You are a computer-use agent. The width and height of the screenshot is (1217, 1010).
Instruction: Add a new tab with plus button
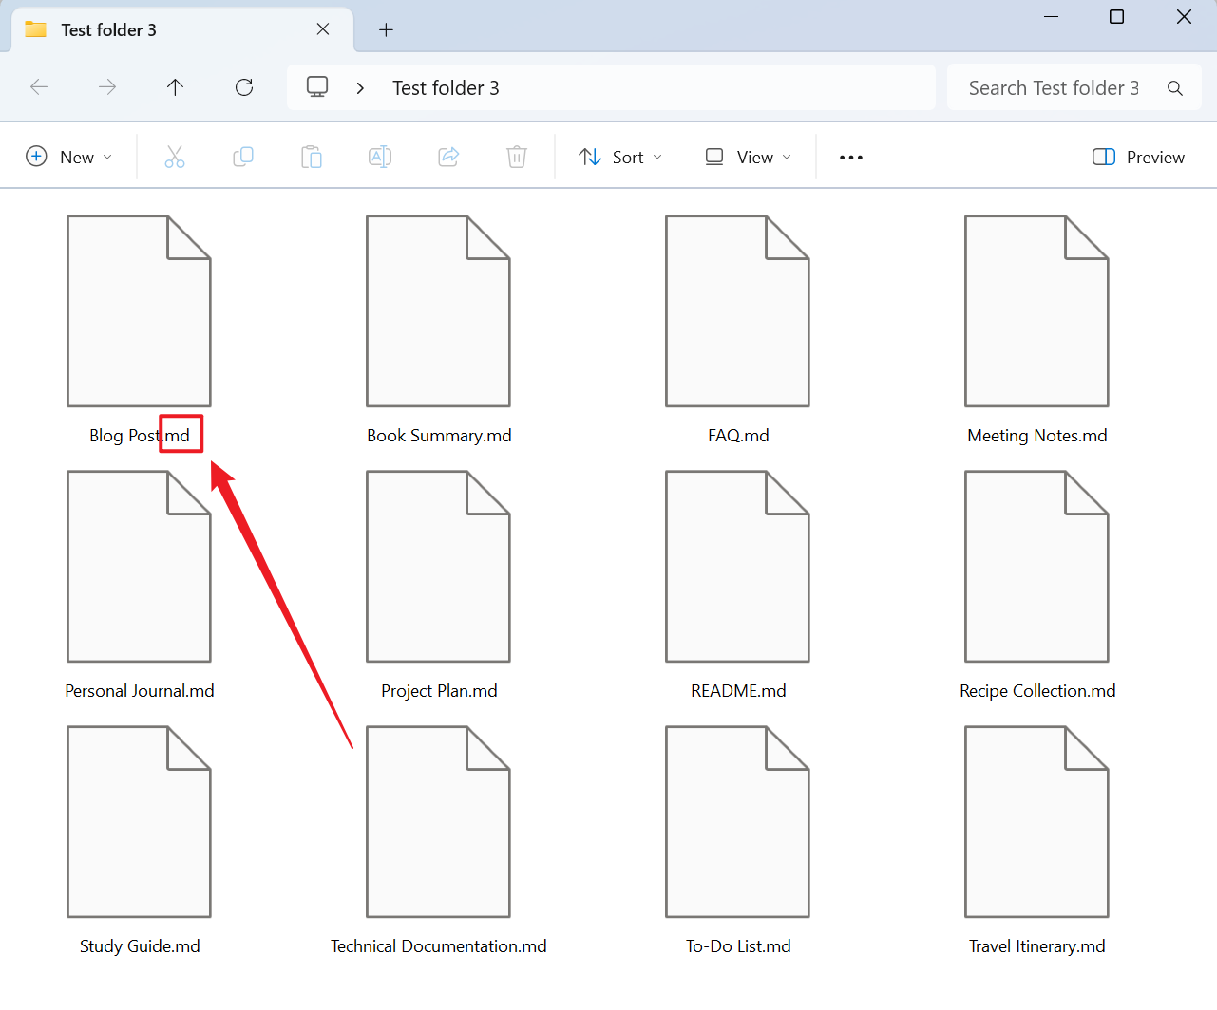386,29
